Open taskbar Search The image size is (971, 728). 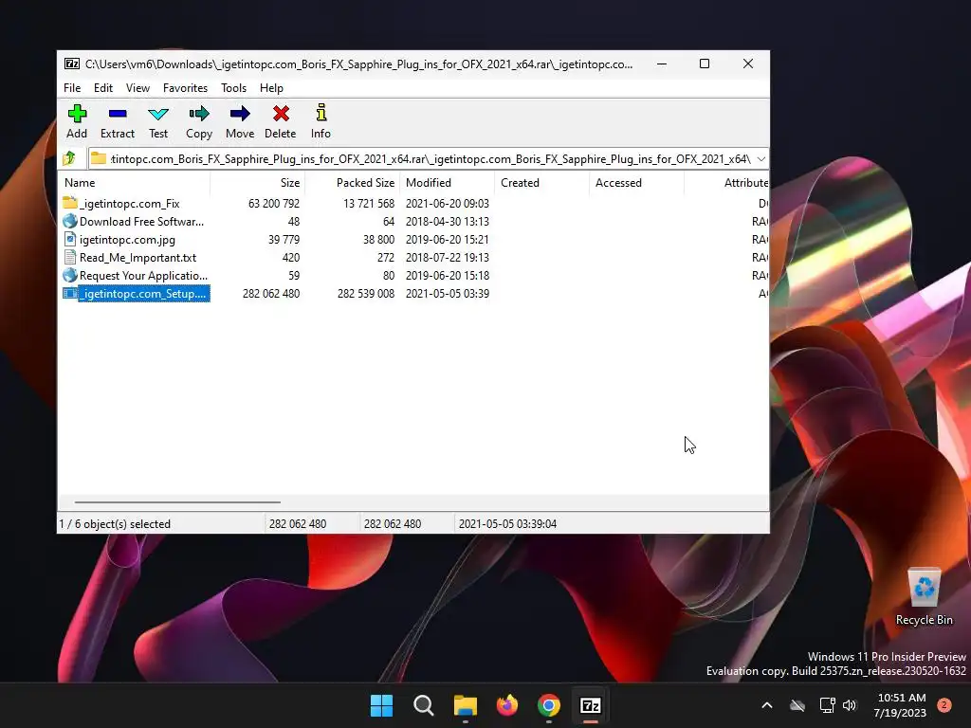(424, 705)
